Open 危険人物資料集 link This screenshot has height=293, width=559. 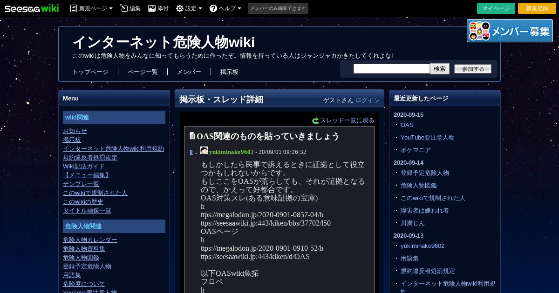tap(84, 249)
